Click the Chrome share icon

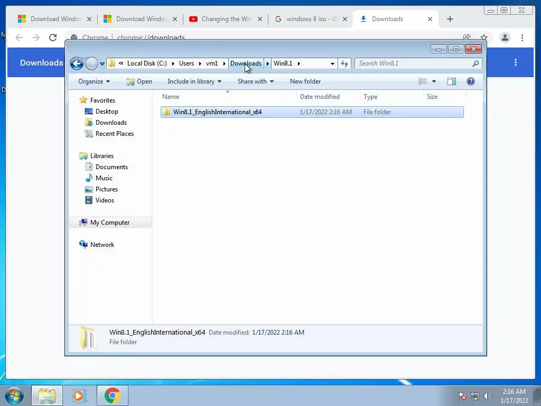467,38
